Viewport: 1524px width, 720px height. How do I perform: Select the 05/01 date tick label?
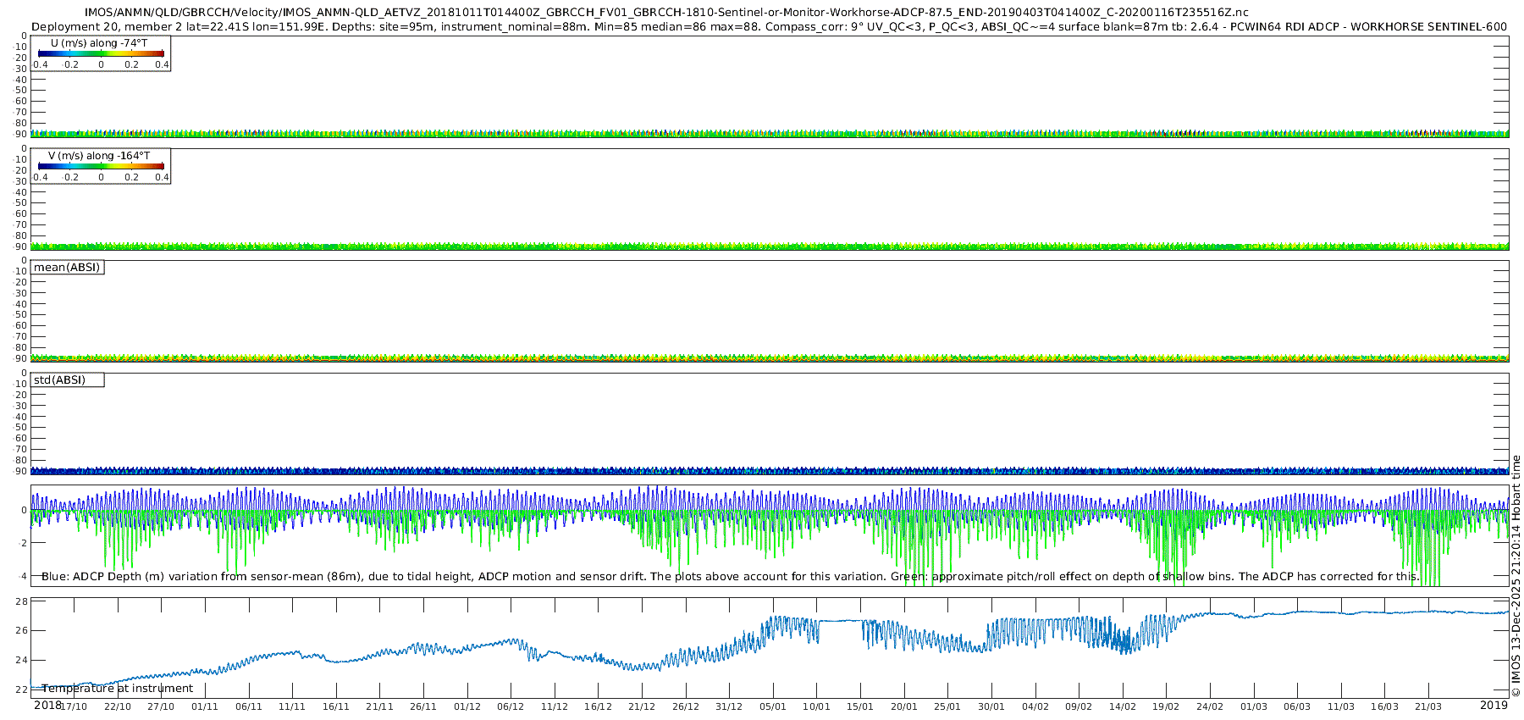click(773, 706)
